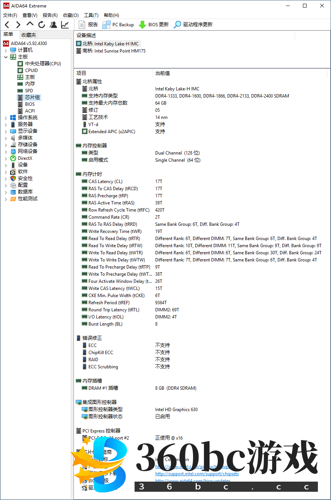Image resolution: width=331 pixels, height=500 pixels.
Task: Expand the 计算机 tree node
Action: point(6,50)
